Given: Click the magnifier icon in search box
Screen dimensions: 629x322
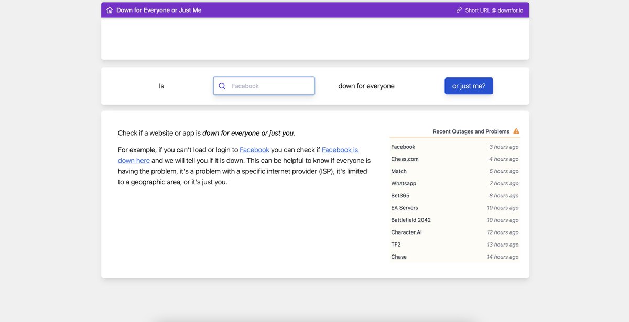Looking at the screenshot, I should point(222,86).
